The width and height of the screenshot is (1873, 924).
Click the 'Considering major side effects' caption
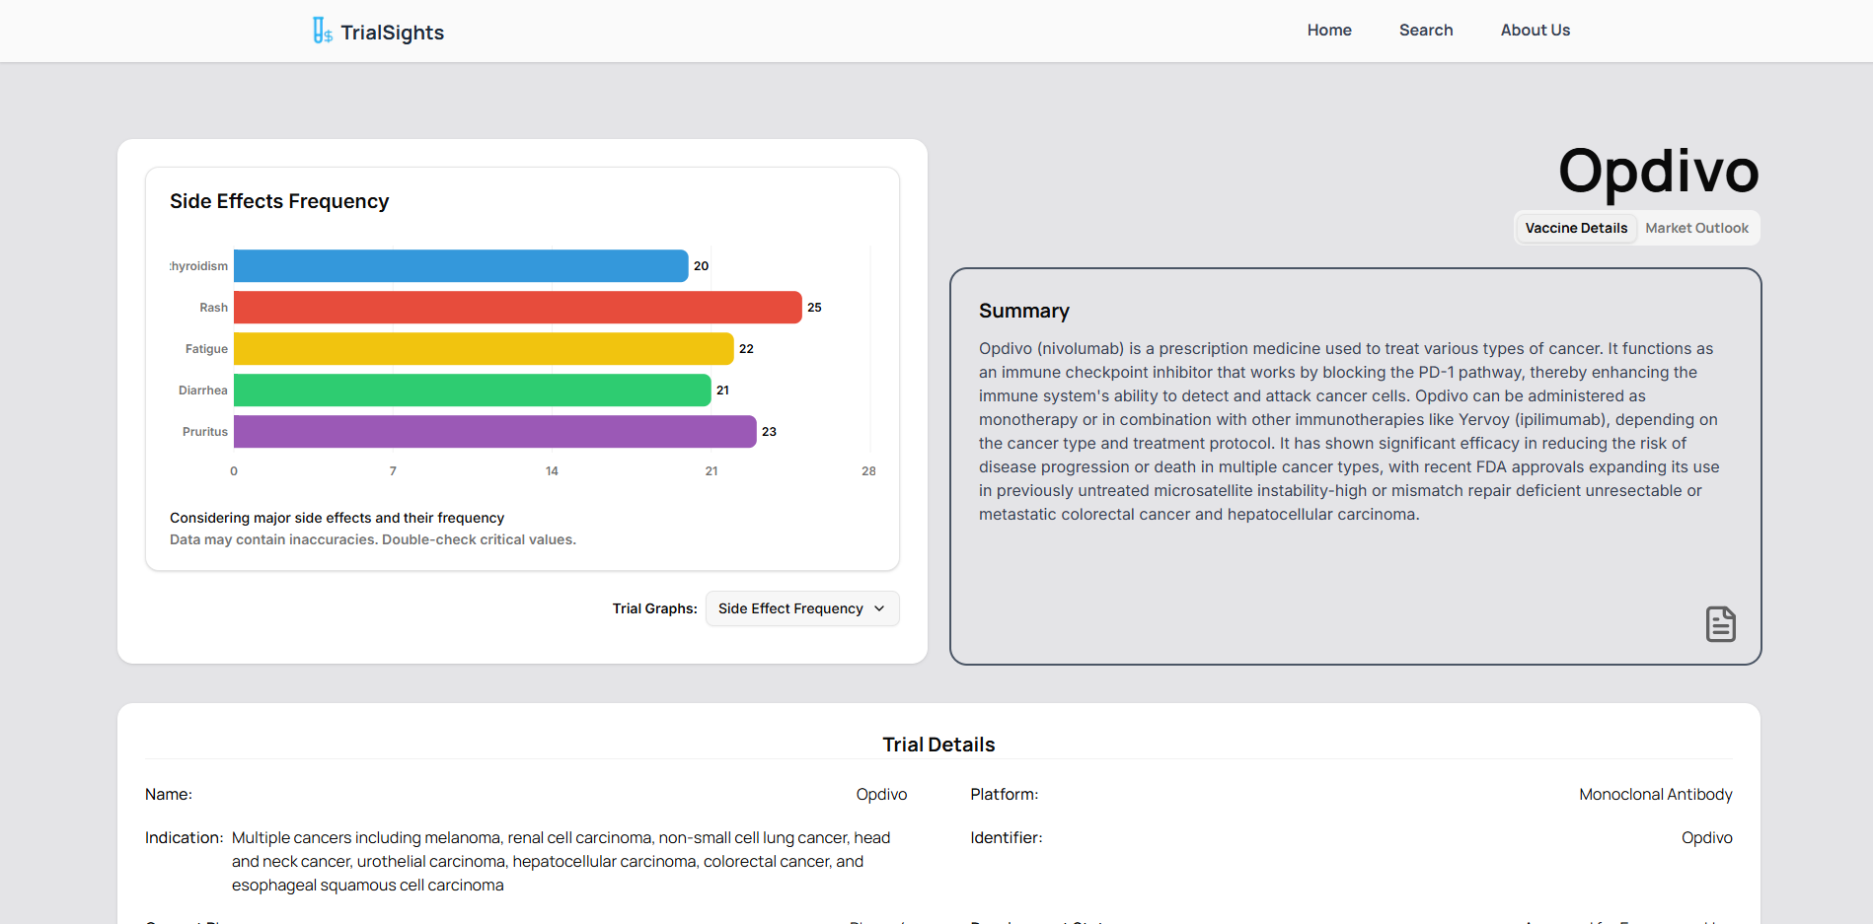tap(337, 518)
